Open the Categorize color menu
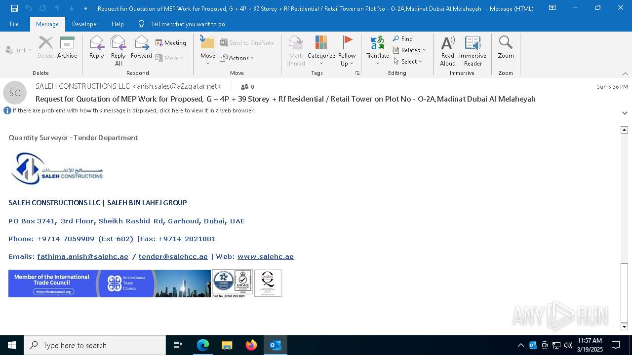Screen dimensions: 632x355 click(321, 50)
